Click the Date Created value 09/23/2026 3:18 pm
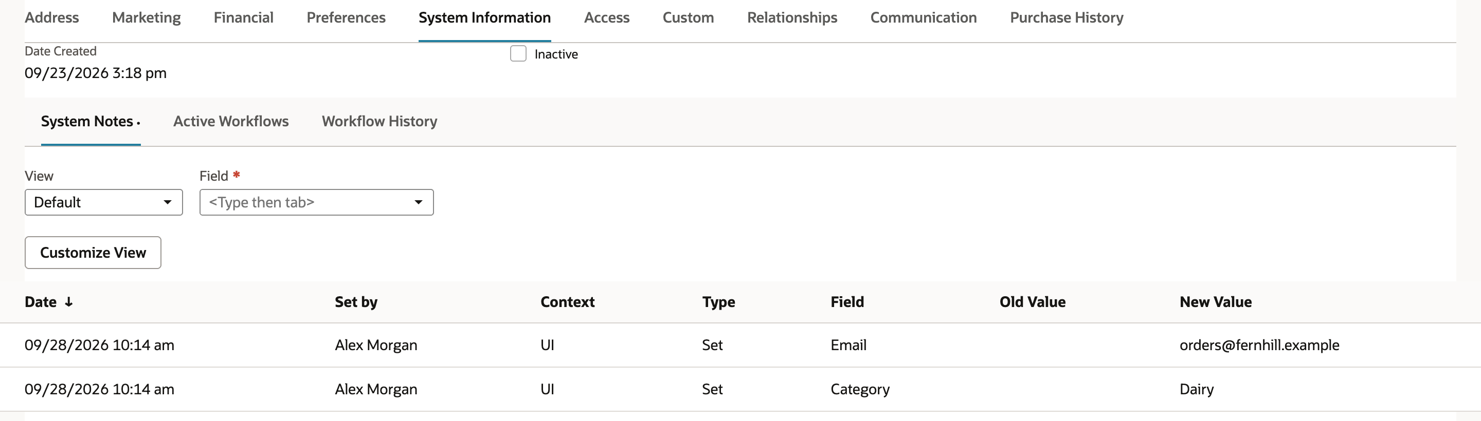 [96, 73]
